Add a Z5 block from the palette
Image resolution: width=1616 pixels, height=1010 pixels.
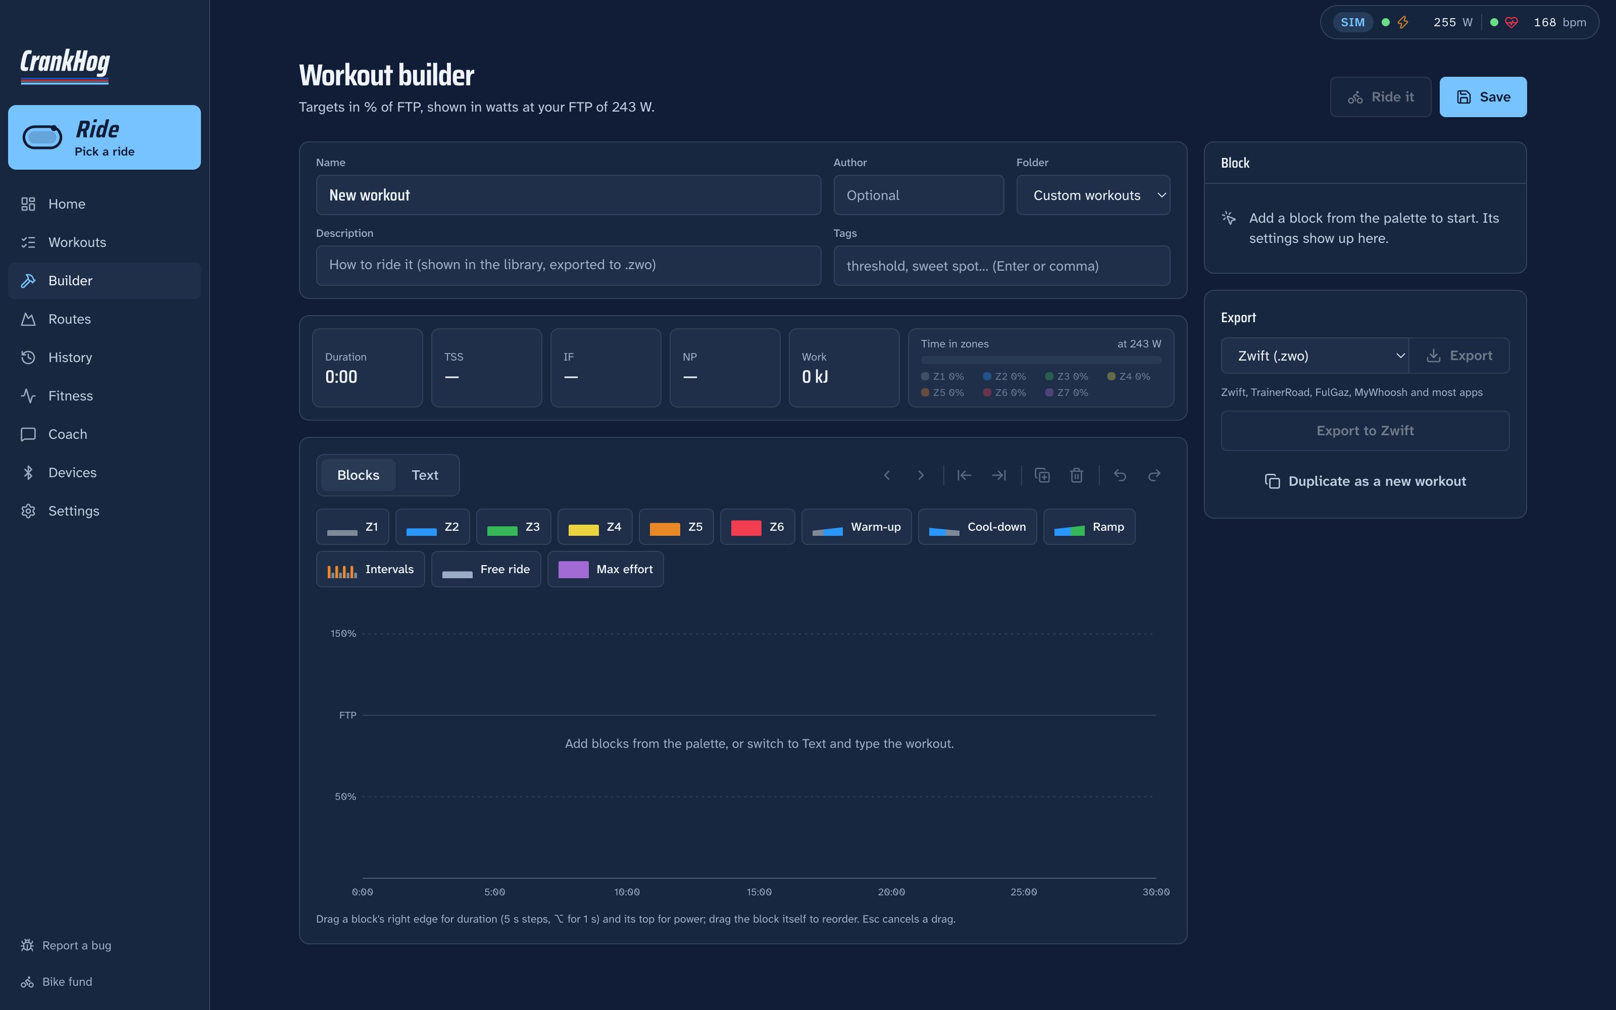point(677,527)
